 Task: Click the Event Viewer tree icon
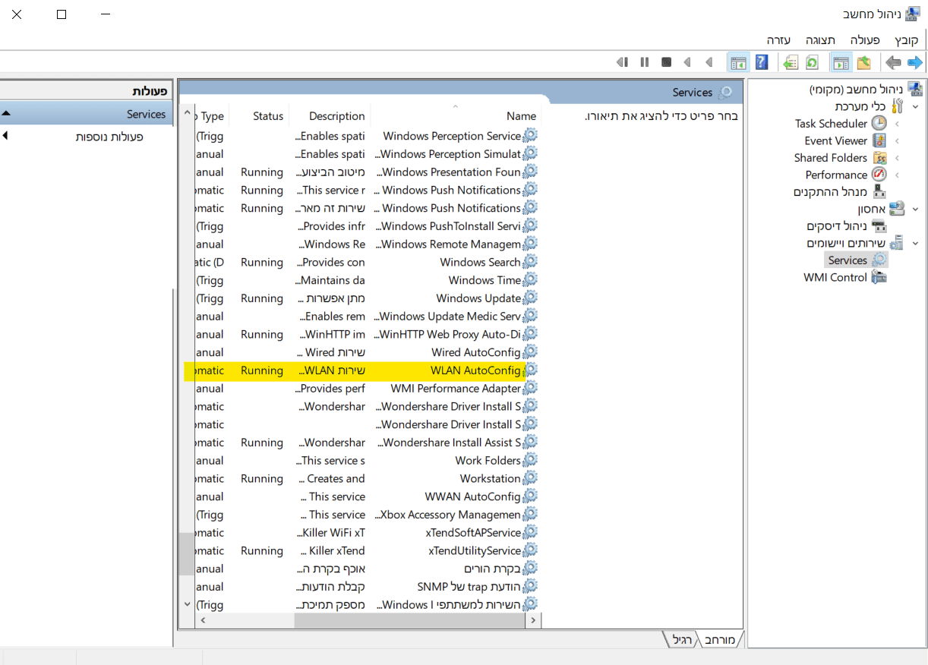(879, 140)
